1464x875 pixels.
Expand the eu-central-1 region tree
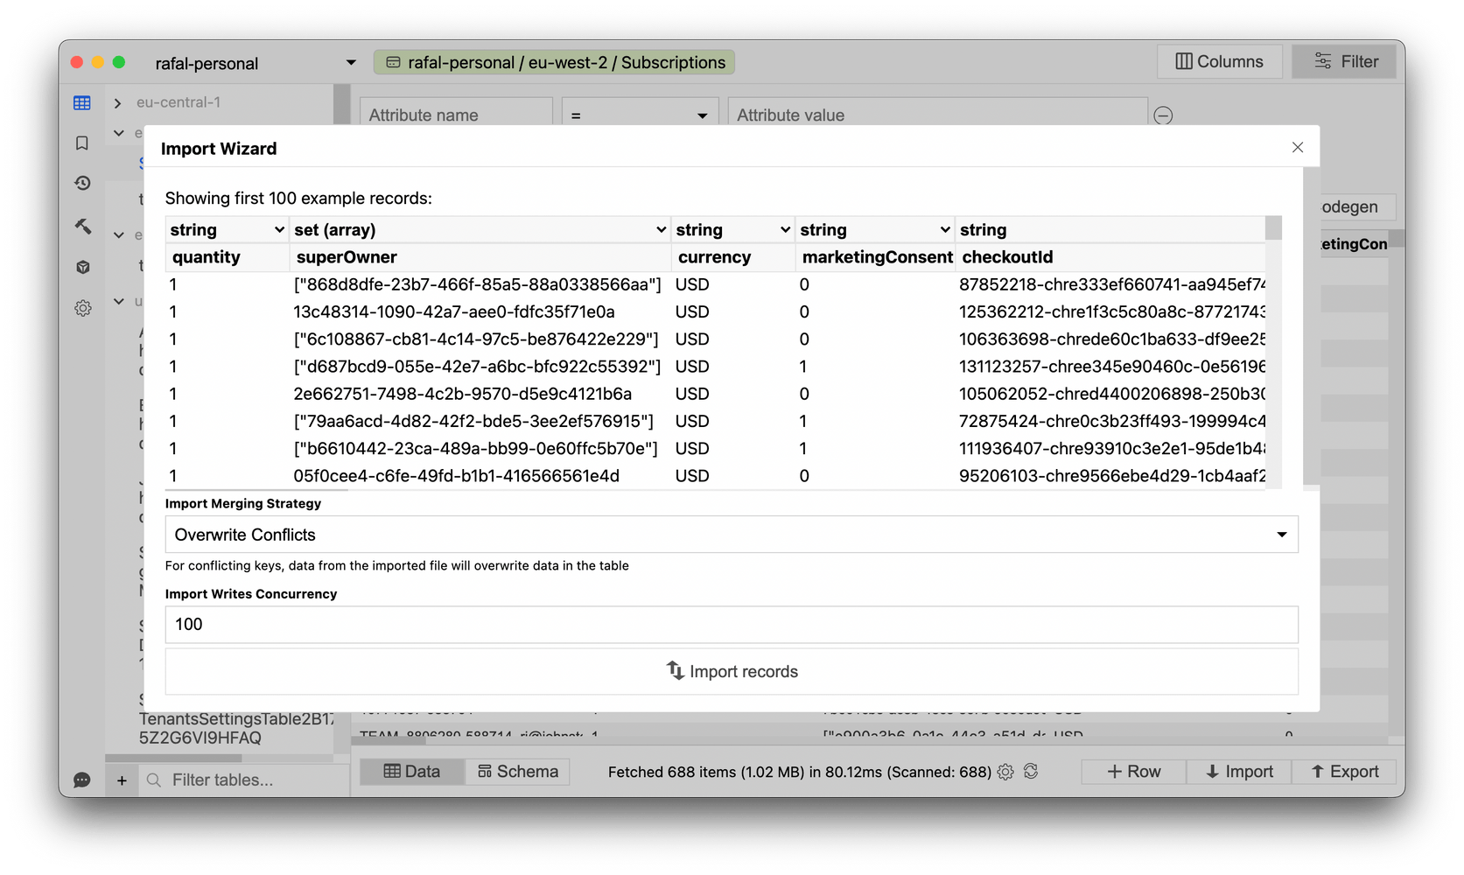[117, 102]
